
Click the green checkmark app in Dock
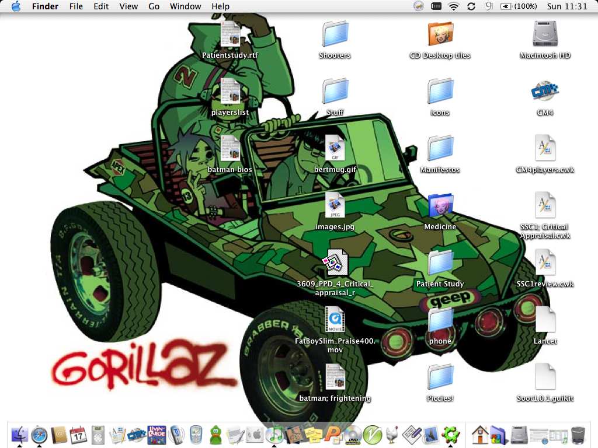(x=372, y=435)
